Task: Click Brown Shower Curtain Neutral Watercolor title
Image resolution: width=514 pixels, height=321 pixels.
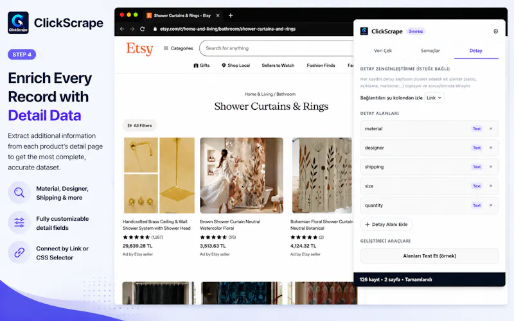Action: click(230, 225)
